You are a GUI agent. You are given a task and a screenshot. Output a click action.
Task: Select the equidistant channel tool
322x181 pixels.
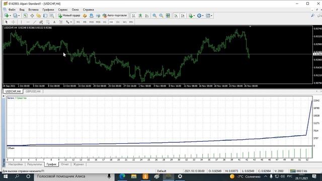point(41,22)
